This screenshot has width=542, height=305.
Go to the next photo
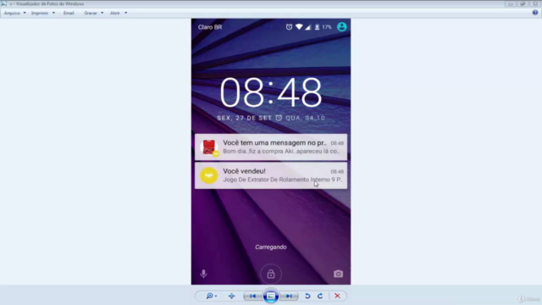click(x=289, y=296)
